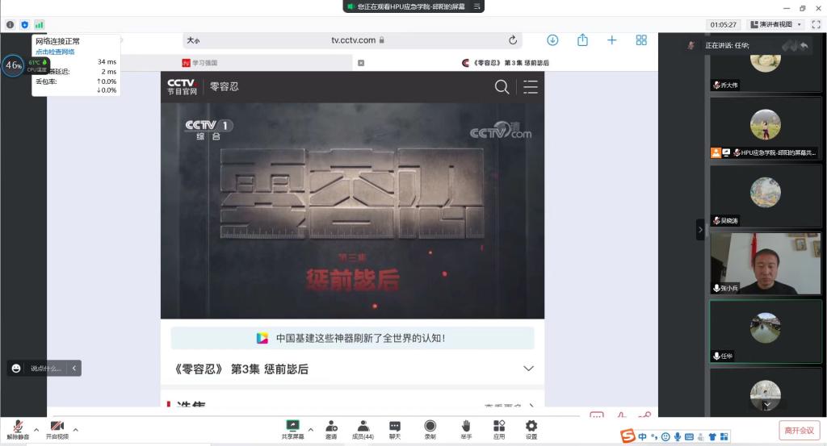Unmute the microphone (解除静音)

click(x=17, y=429)
